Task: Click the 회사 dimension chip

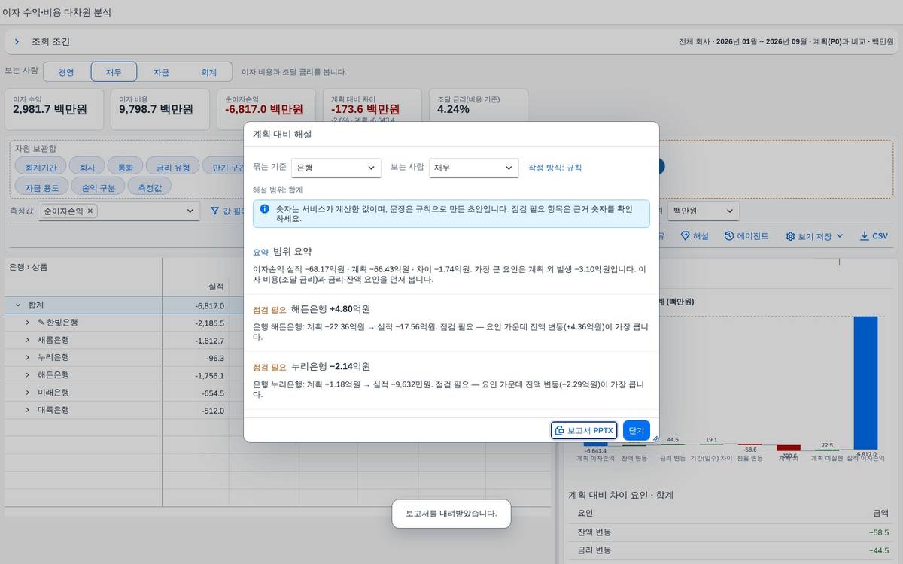Action: 87,167
